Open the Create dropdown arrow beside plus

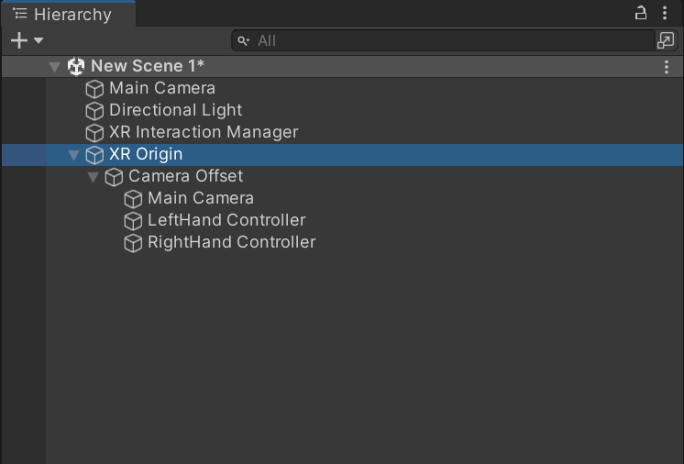pos(39,40)
